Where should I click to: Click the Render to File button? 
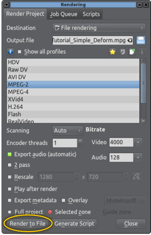28,224
